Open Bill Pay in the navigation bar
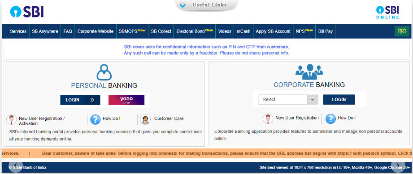Image resolution: width=413 pixels, height=174 pixels. (x=325, y=31)
